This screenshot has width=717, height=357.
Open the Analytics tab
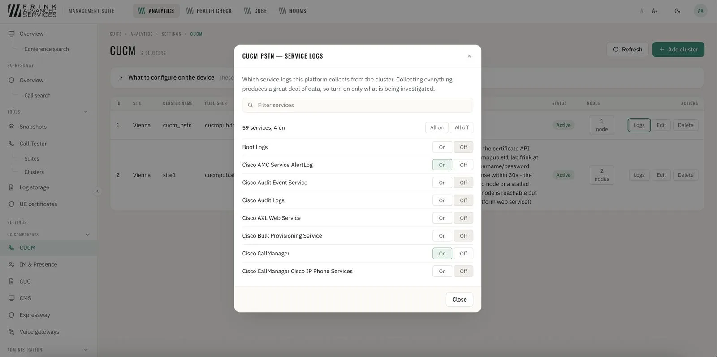[156, 11]
